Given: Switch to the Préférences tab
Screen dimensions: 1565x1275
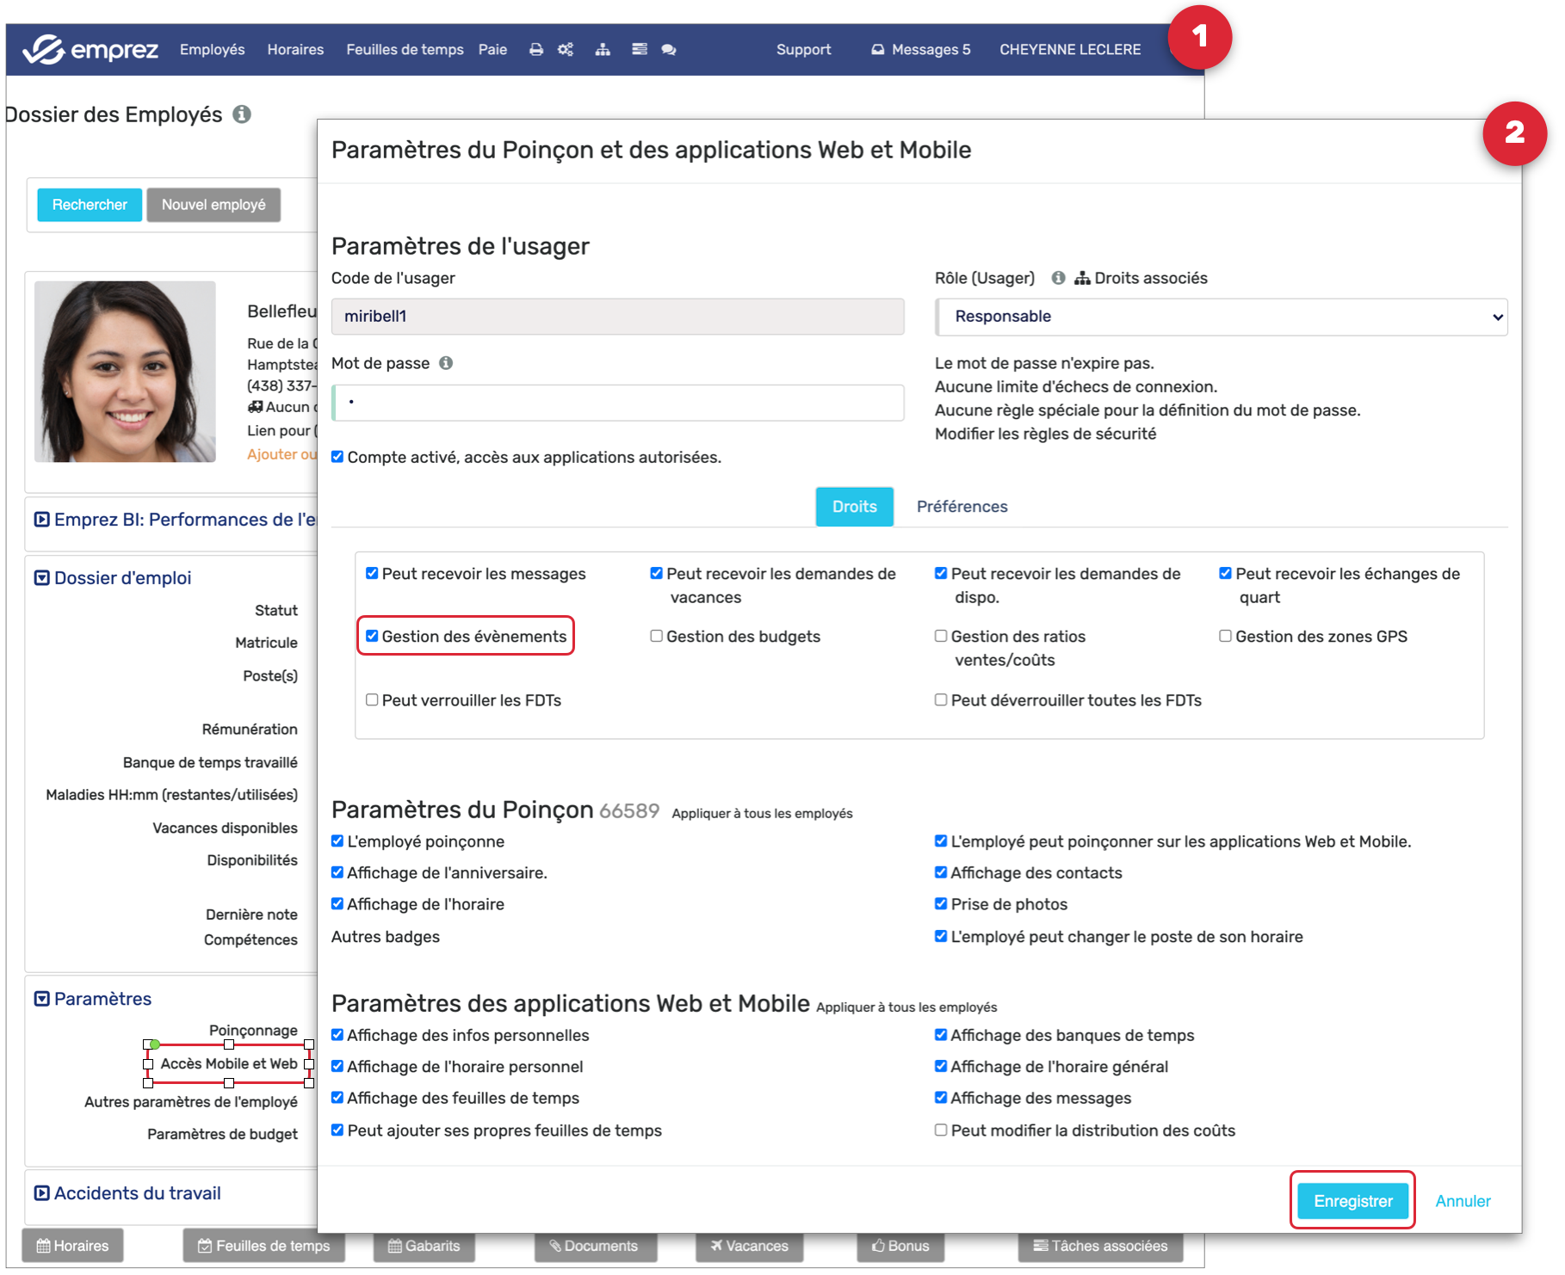Looking at the screenshot, I should (x=962, y=507).
